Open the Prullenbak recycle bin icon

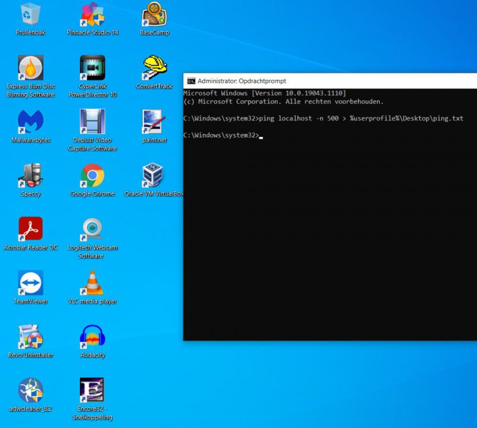31,14
